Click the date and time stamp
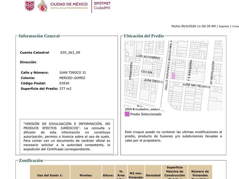Screen dimensions: 239x179 pyautogui.click(x=193, y=26)
